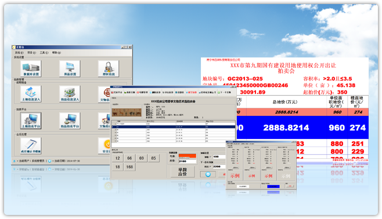Image resolution: width=382 pixels, height=219 pixels.
Task: Open the 系统 menu
Action: [19, 53]
